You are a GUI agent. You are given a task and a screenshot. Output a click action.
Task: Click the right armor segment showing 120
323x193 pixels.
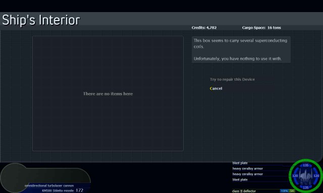point(316,176)
